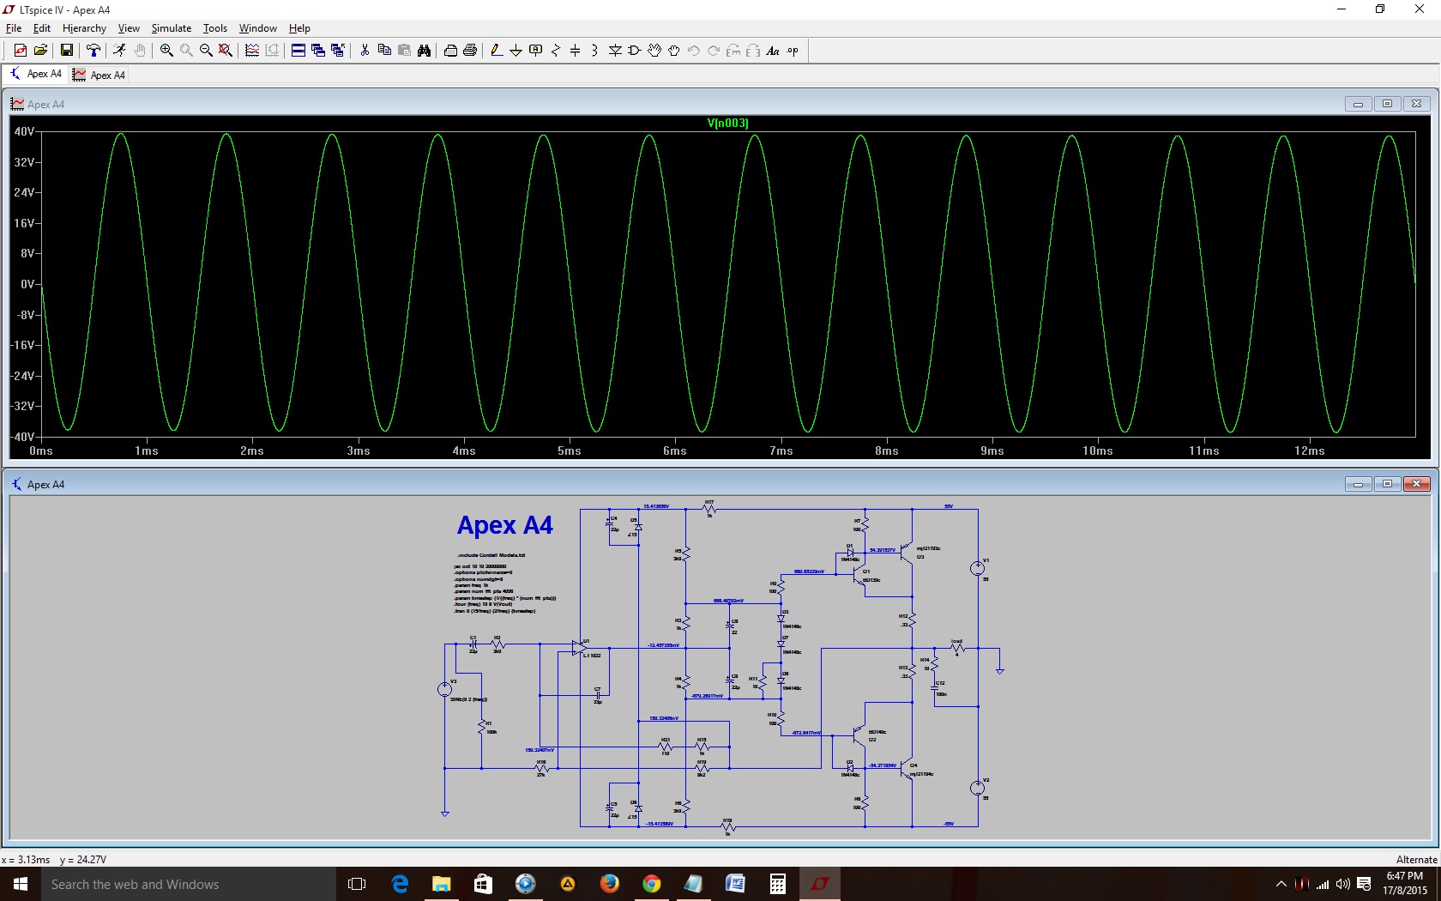Open the Windows Start menu

(x=21, y=884)
